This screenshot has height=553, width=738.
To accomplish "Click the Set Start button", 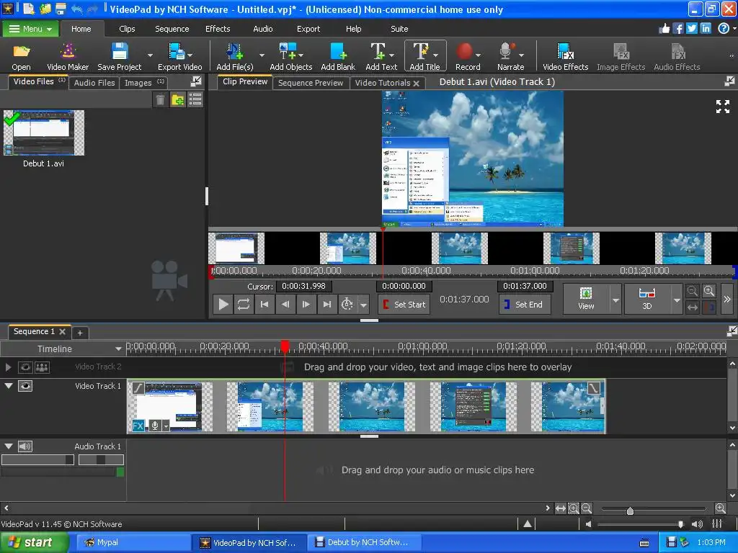I will click(x=404, y=305).
